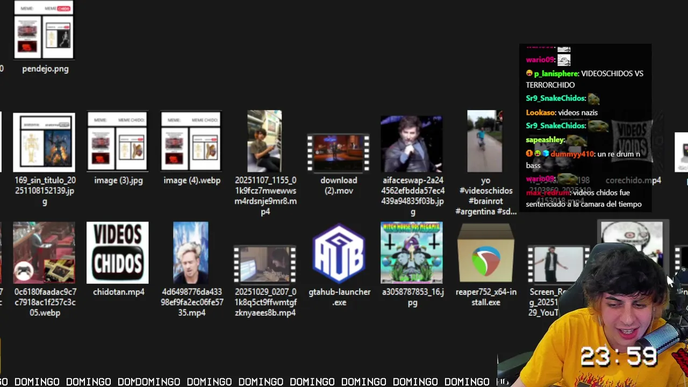The height and width of the screenshot is (387, 688).
Task: Click the reaper752_x64-install.exe file name label
Action: coord(486,297)
